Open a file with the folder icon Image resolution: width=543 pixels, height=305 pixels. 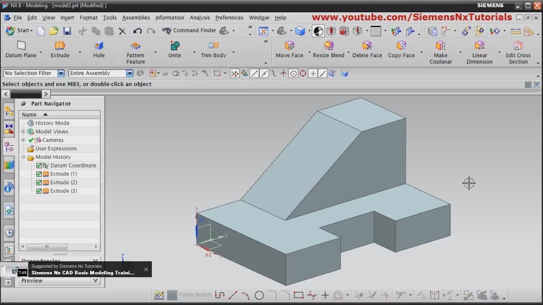click(53, 31)
